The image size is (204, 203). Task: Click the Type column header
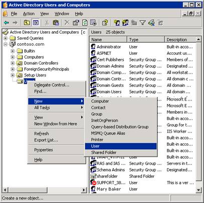click(146, 40)
